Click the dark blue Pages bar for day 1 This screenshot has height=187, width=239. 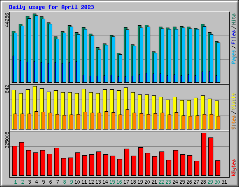(13, 69)
